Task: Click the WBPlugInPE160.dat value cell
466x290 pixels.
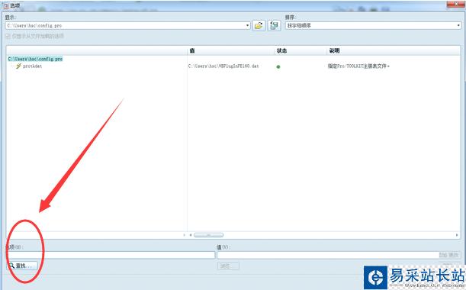Action: [x=223, y=66]
